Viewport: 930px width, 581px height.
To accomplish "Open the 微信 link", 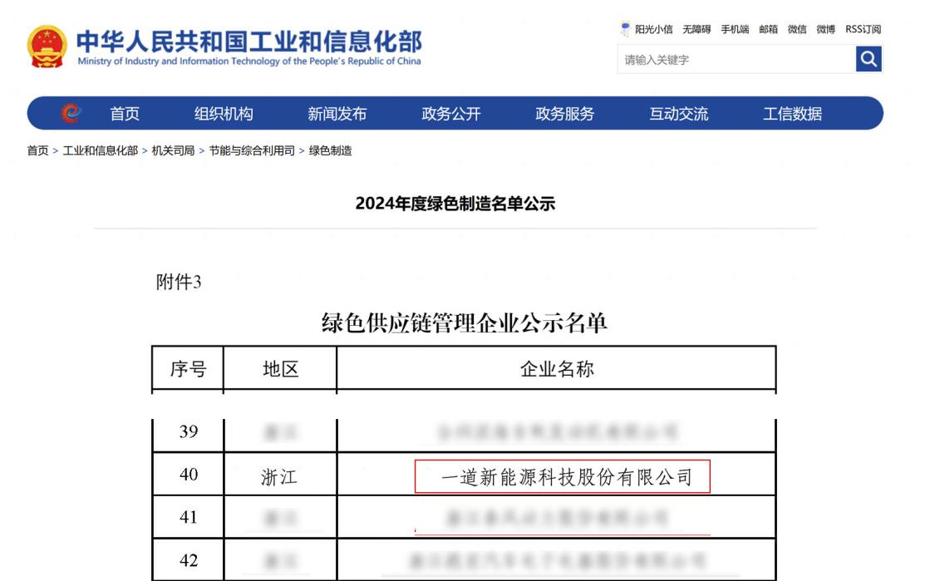I will coord(797,29).
